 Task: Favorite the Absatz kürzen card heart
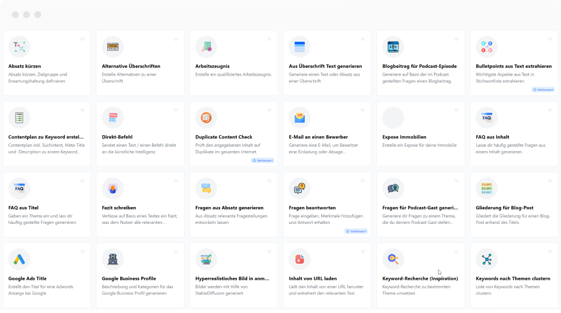tap(82, 39)
